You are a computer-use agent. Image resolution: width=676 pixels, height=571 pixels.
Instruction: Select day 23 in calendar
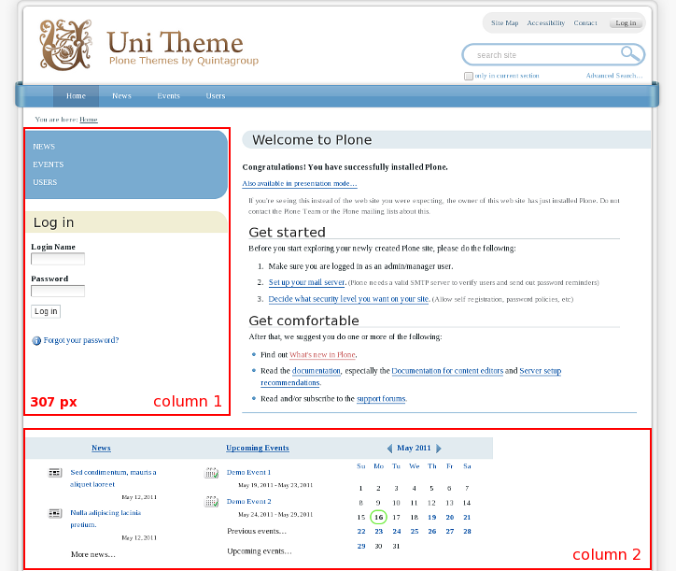[x=378, y=532]
